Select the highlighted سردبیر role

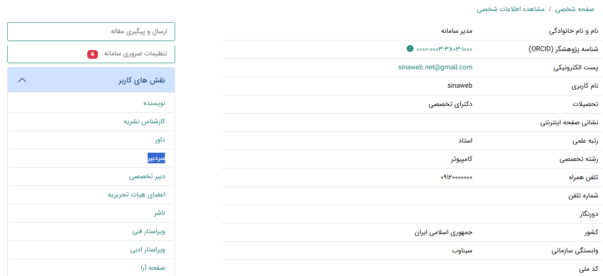click(156, 158)
